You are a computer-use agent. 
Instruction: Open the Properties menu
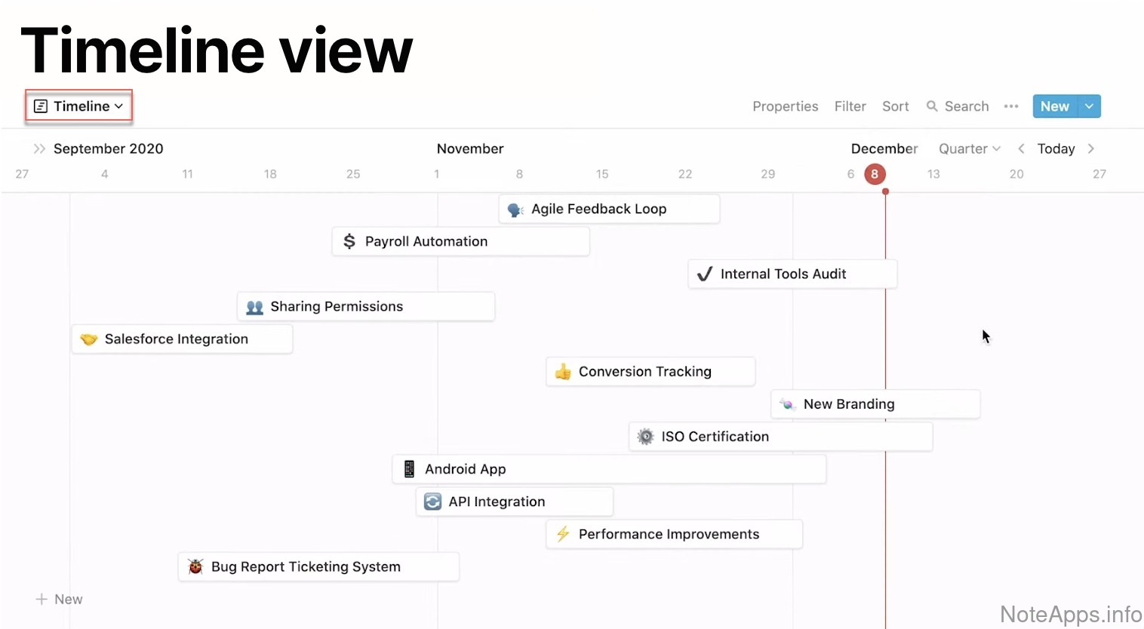(x=785, y=106)
